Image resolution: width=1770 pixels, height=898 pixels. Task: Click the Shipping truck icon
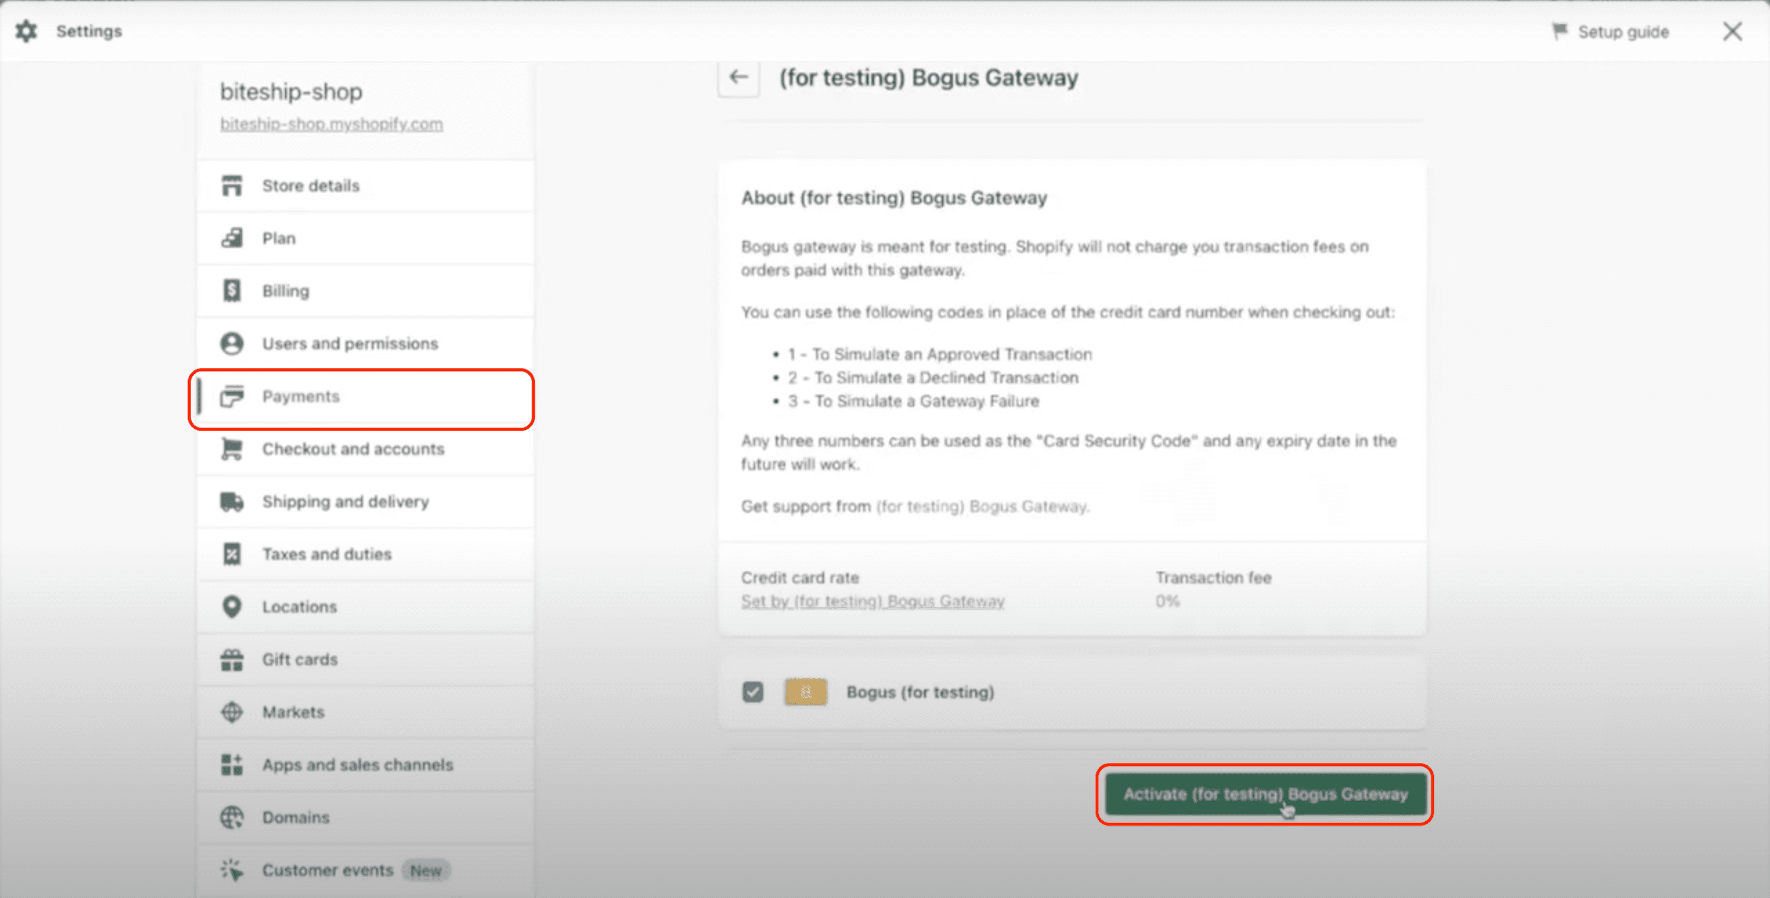(x=232, y=502)
